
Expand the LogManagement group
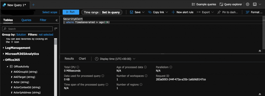pos(4,48)
